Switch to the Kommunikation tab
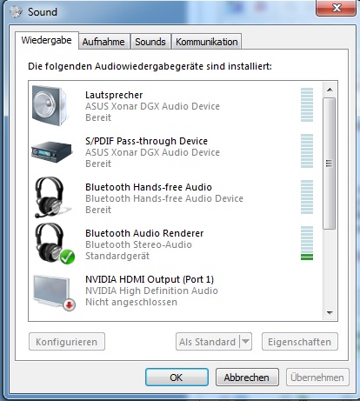The height and width of the screenshot is (401, 360). point(207,42)
